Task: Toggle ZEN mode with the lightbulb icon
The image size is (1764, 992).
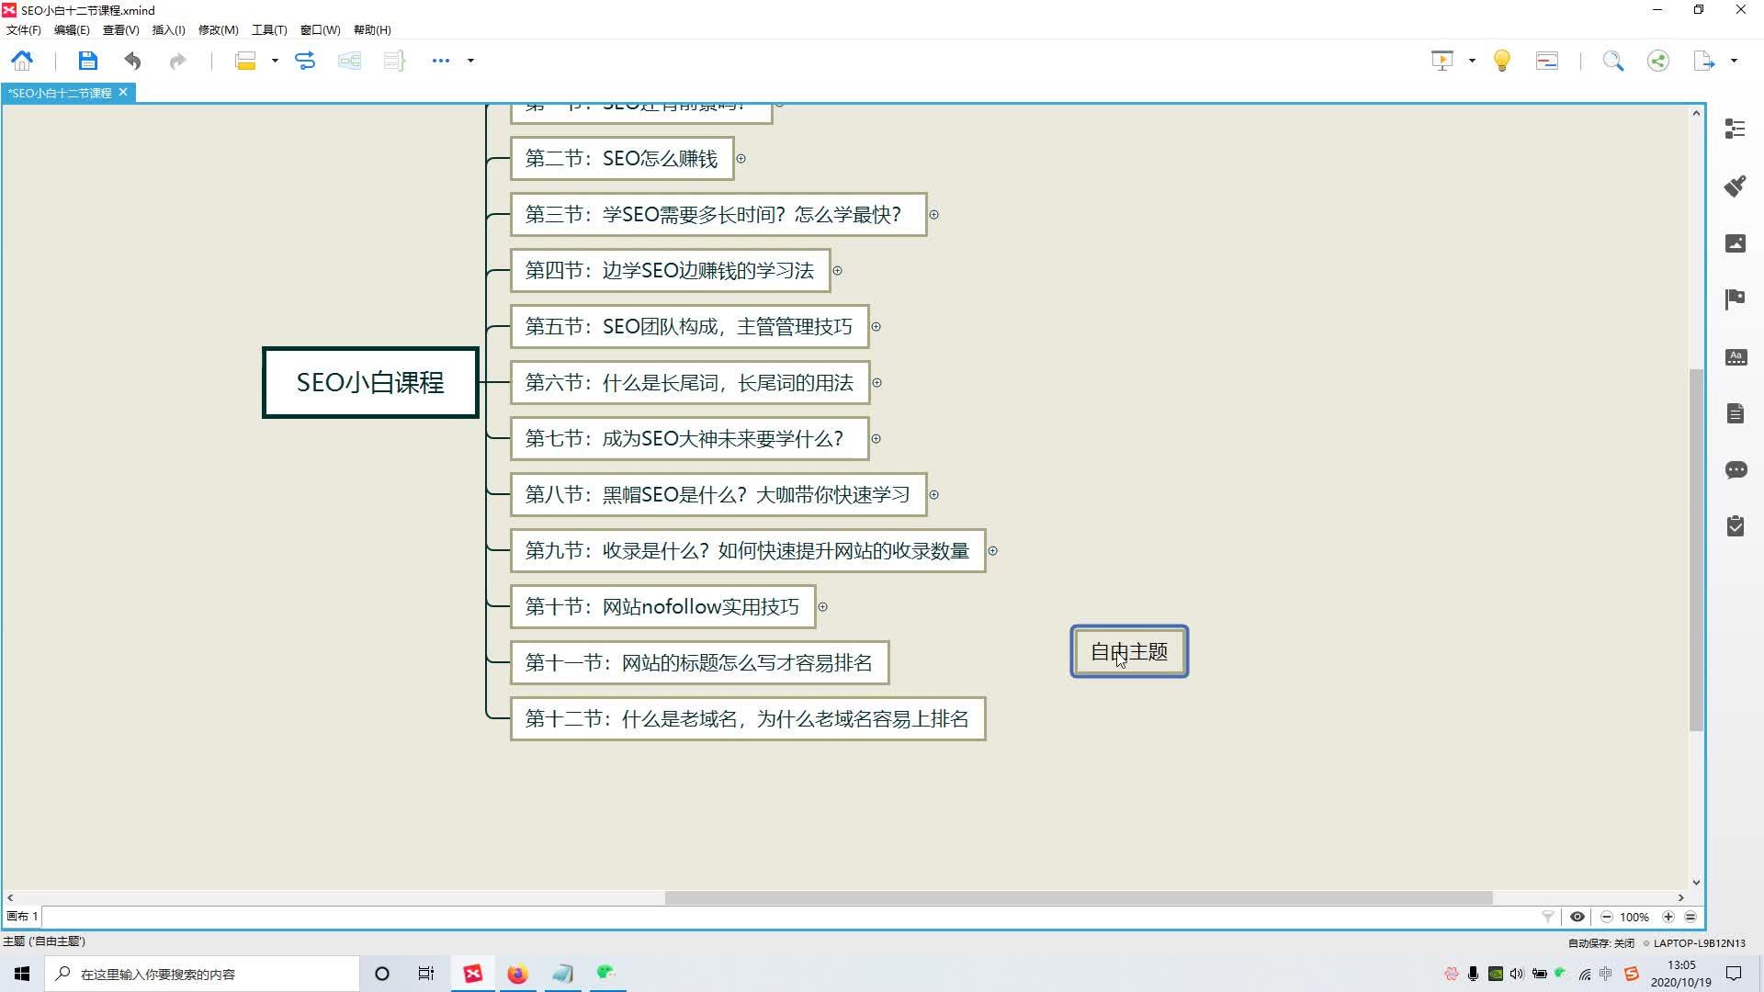Action: tap(1502, 61)
